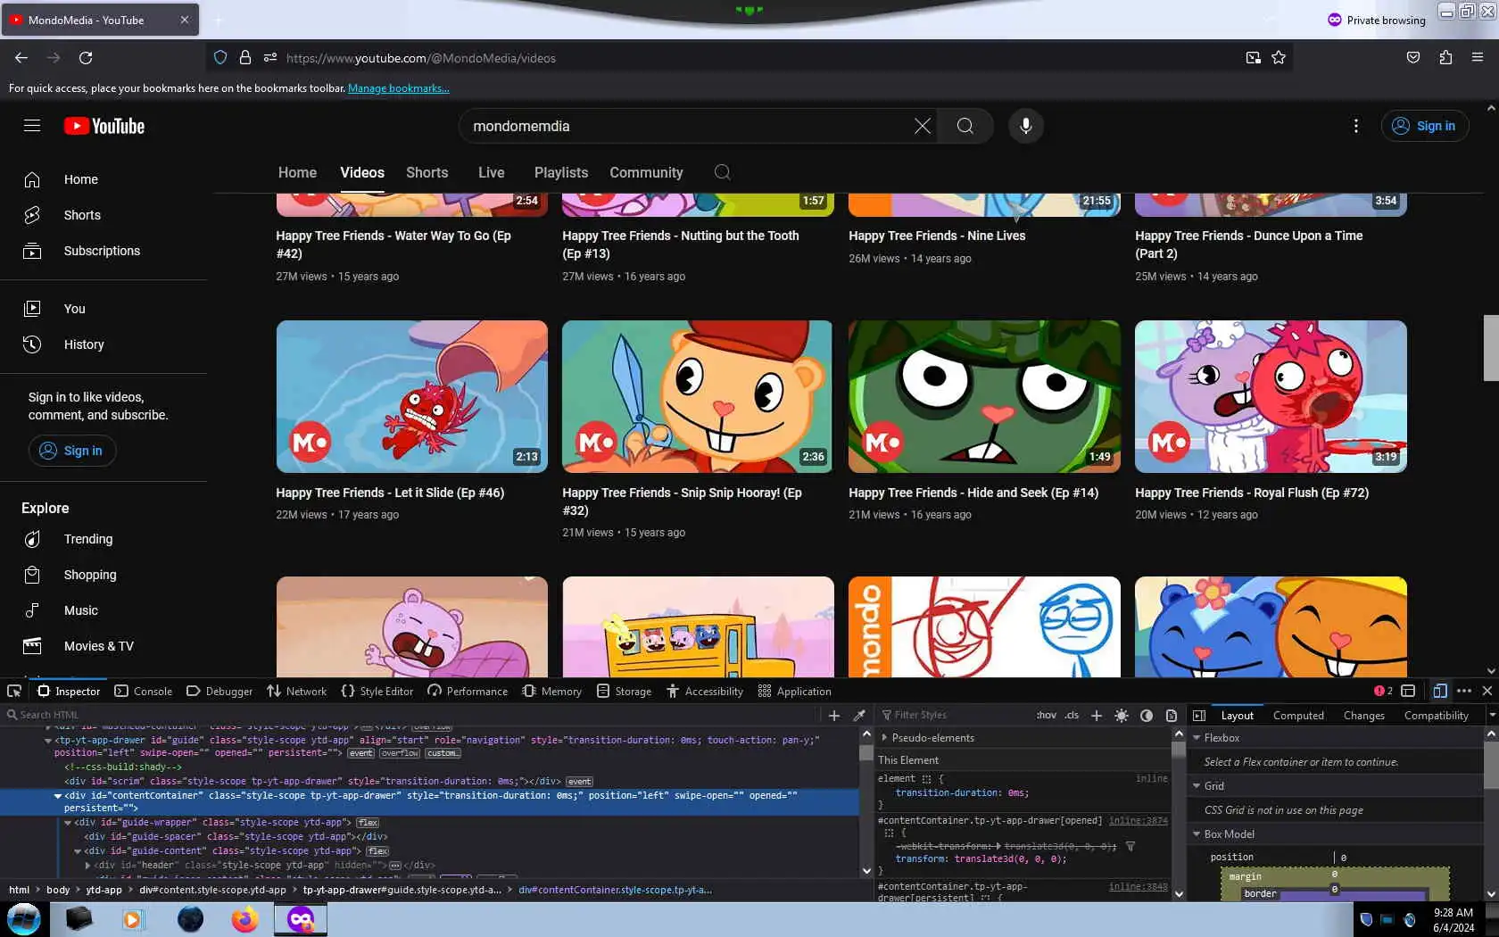Open Firefox application menu
The image size is (1499, 937).
pyautogui.click(x=1478, y=58)
